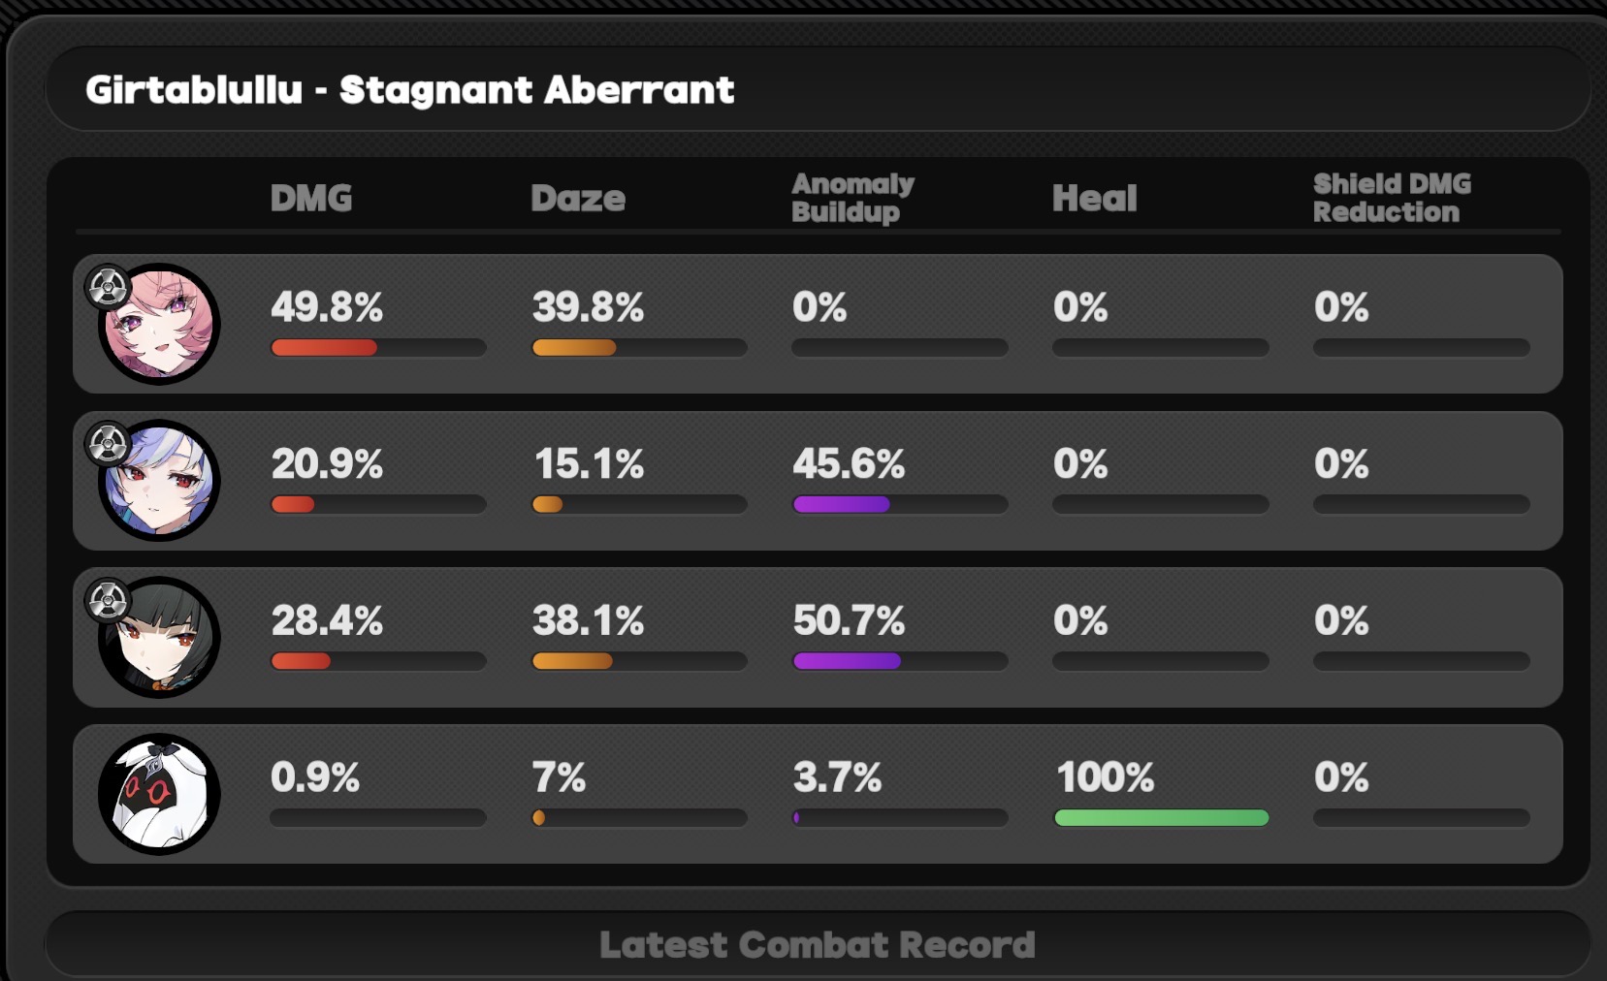This screenshot has height=981, width=1607.
Task: Click the badge icon on pink-haired avatar
Action: tap(108, 287)
